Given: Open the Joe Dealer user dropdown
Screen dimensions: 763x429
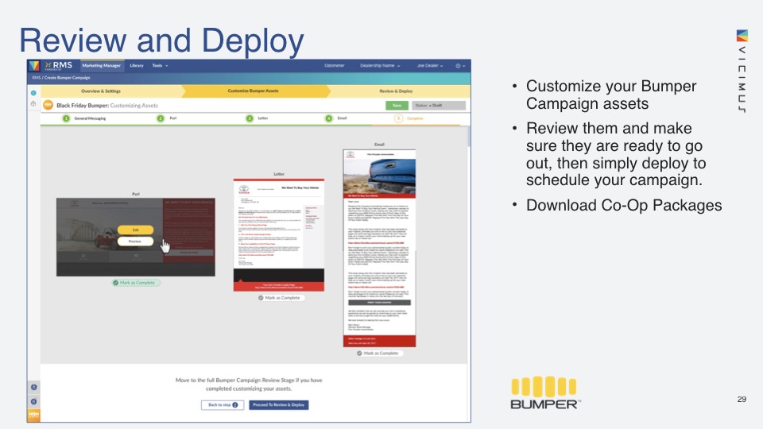Looking at the screenshot, I should pyautogui.click(x=430, y=66).
